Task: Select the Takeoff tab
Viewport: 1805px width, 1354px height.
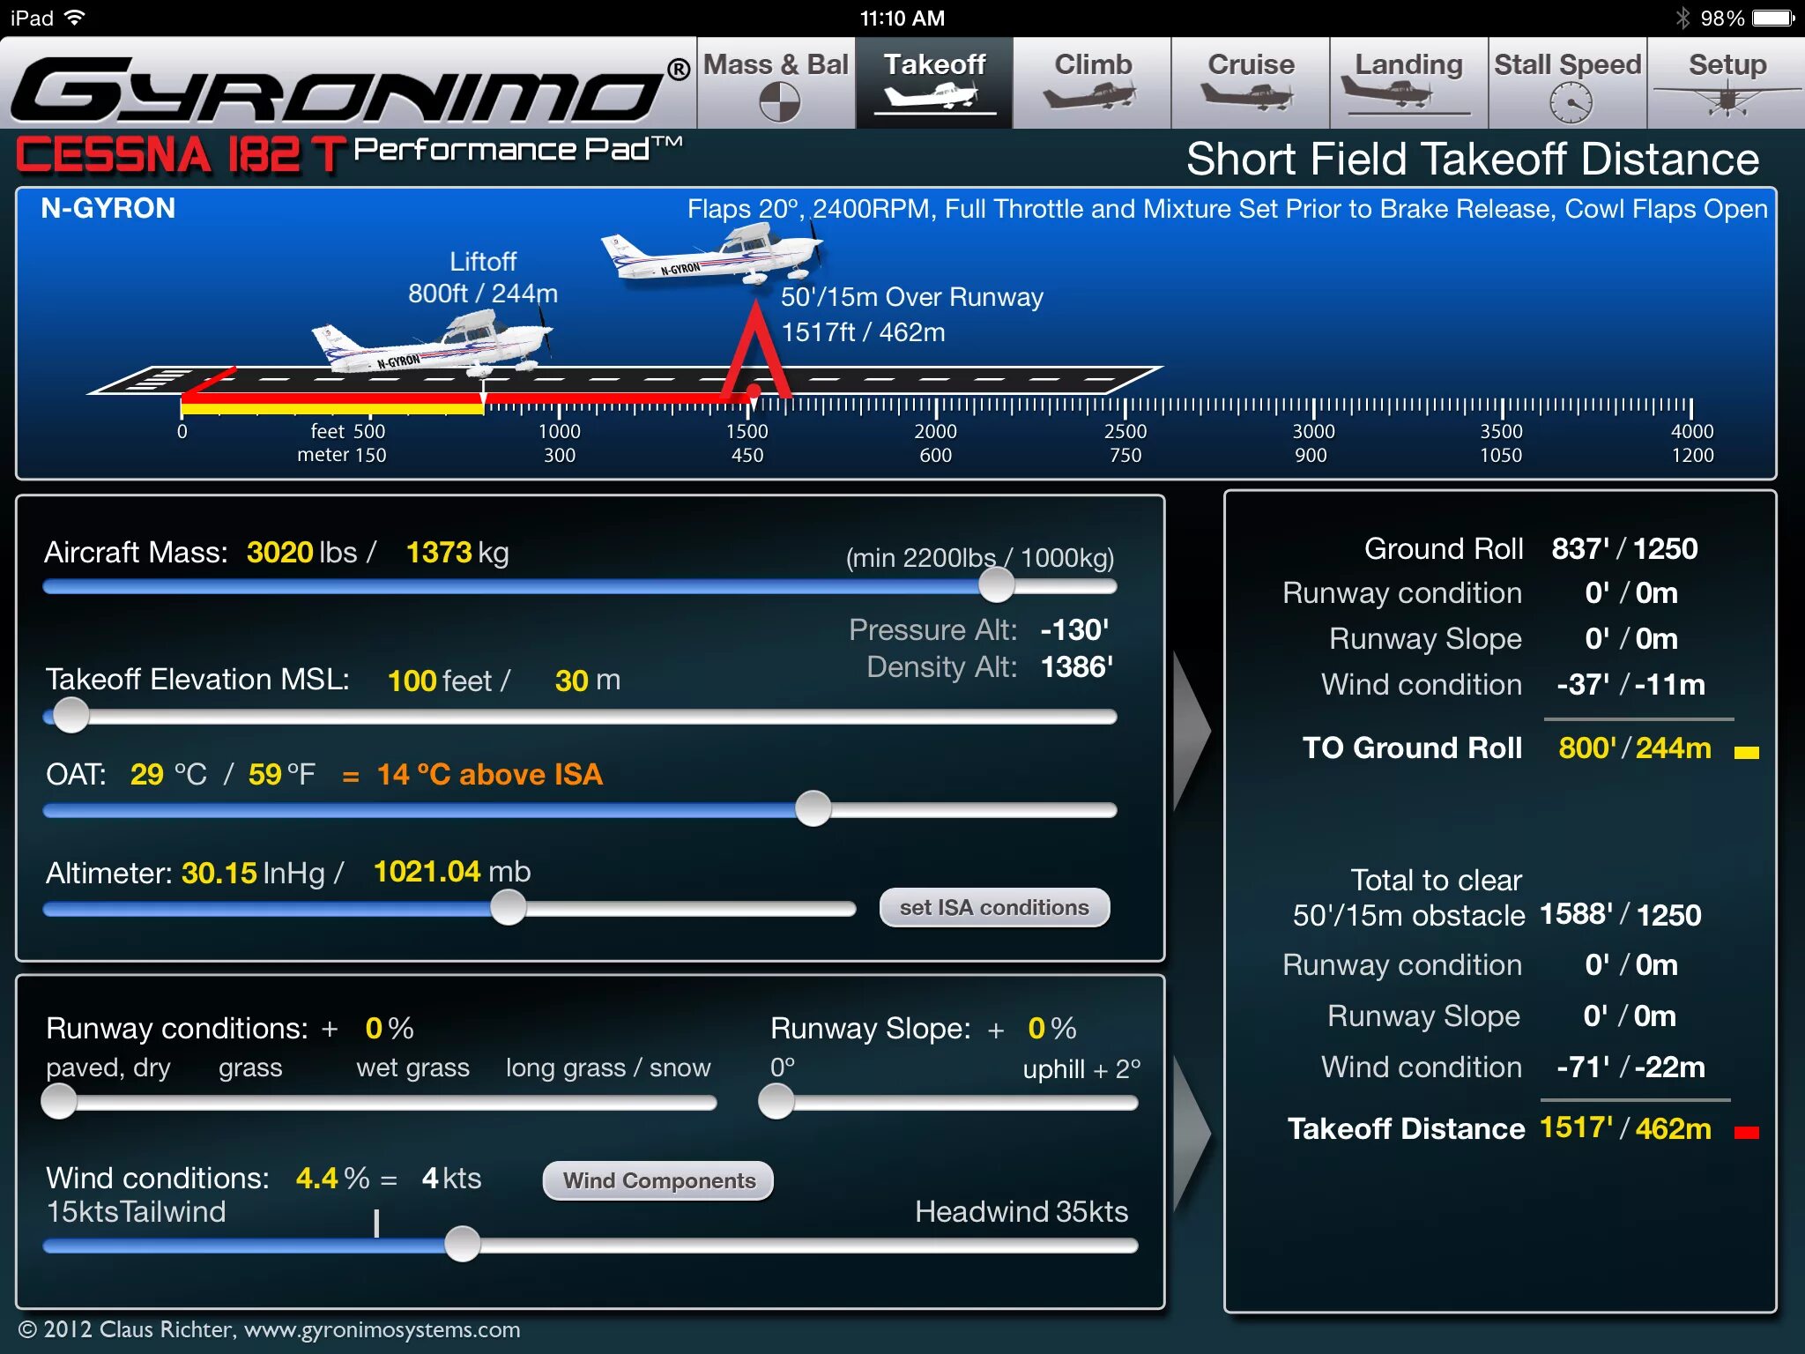Action: point(933,83)
